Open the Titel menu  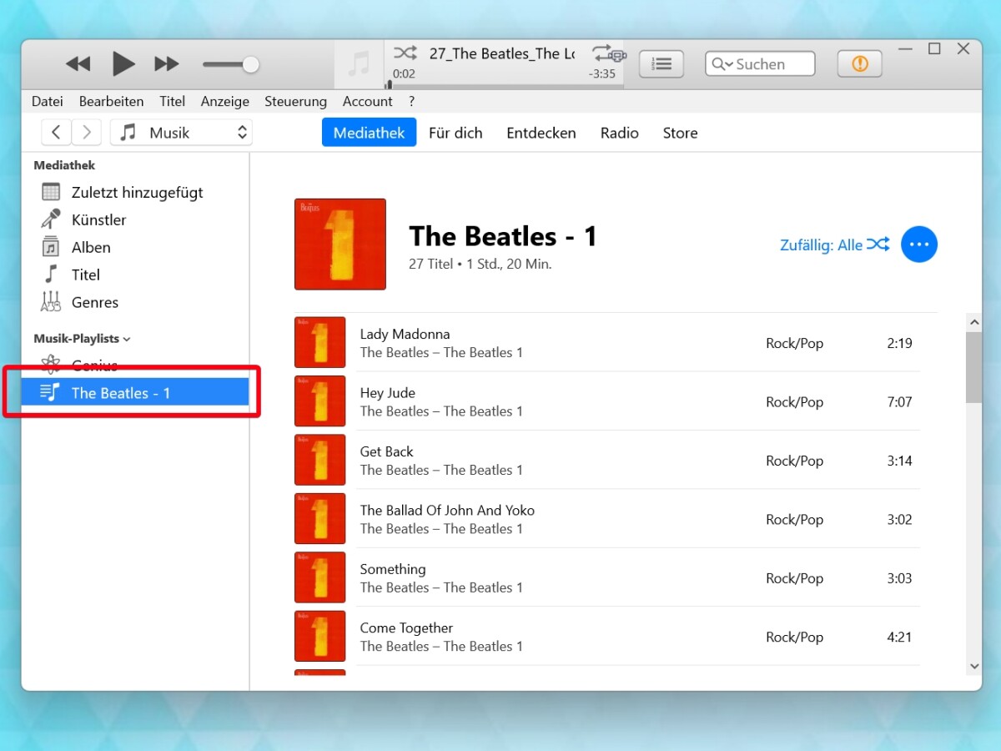(x=173, y=101)
